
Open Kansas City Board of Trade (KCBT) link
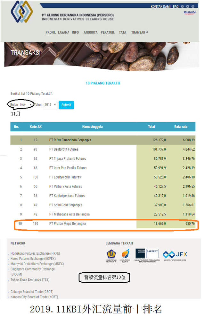(x=34, y=297)
